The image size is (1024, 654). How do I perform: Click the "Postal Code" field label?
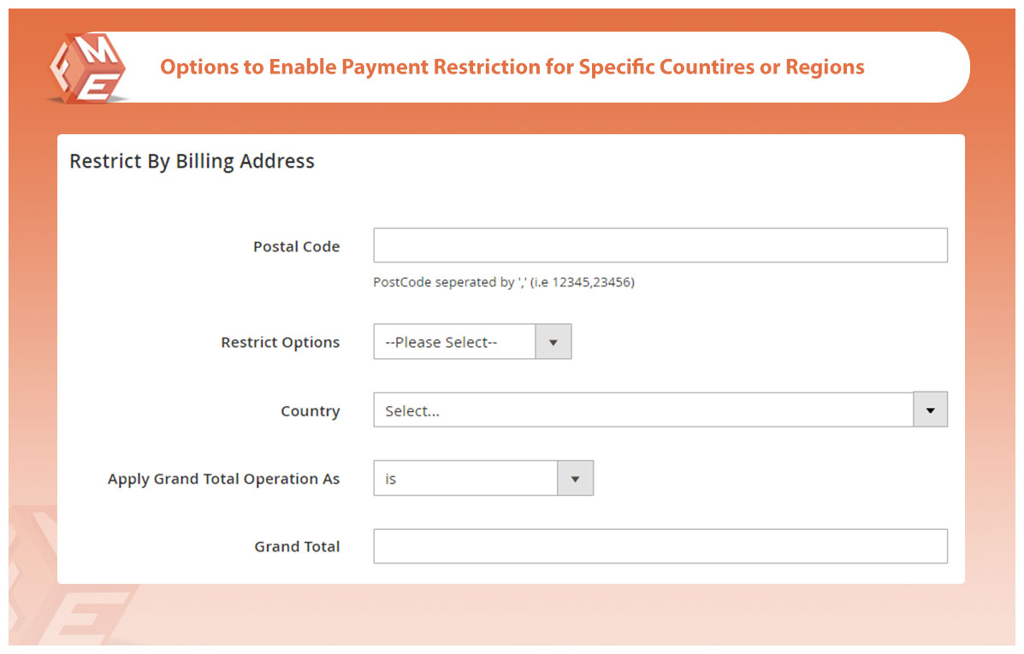tap(296, 246)
